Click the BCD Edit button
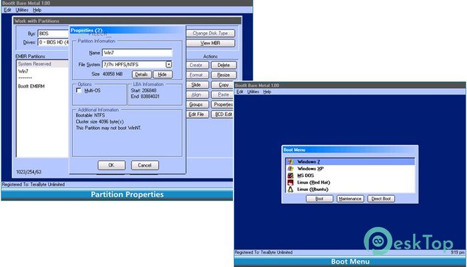The height and width of the screenshot is (267, 467). point(223,114)
